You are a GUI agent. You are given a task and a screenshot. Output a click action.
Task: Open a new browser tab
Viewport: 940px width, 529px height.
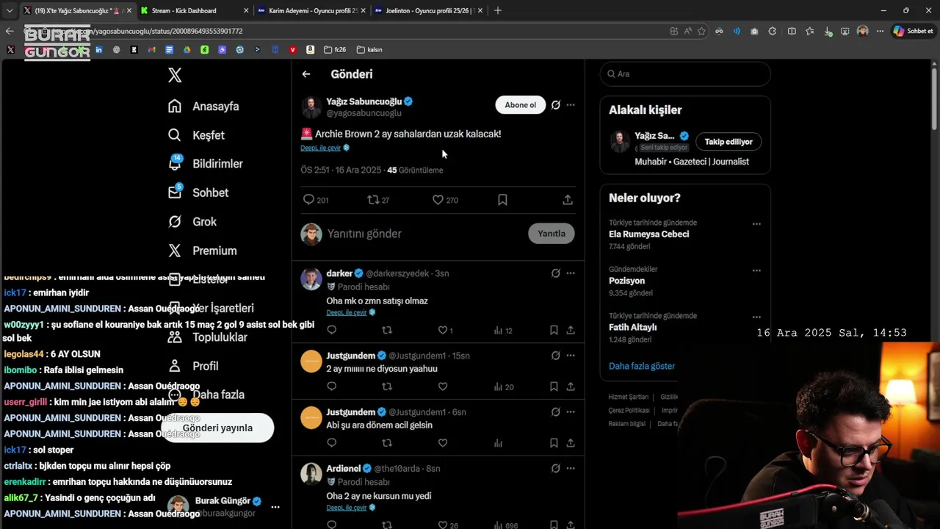pyautogui.click(x=498, y=11)
